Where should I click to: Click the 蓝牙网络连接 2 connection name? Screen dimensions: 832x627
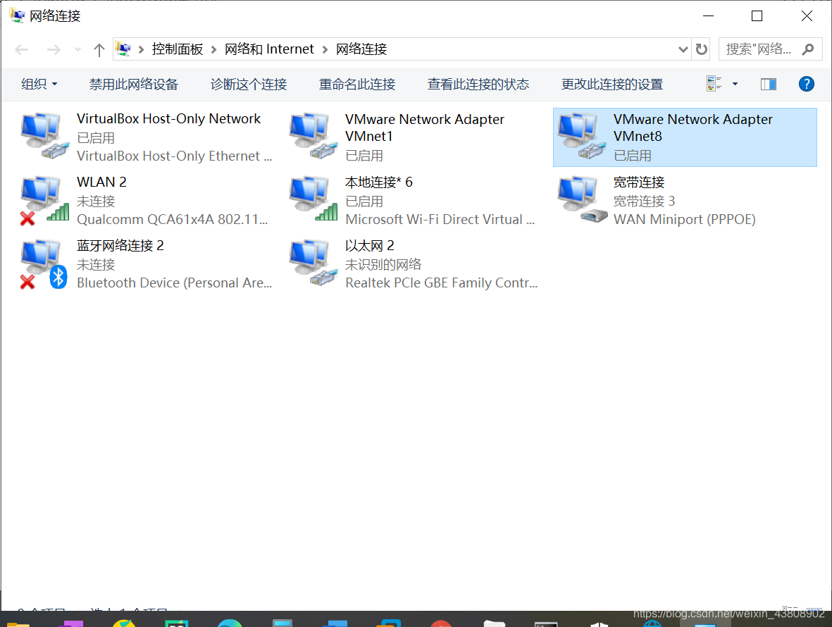click(120, 246)
